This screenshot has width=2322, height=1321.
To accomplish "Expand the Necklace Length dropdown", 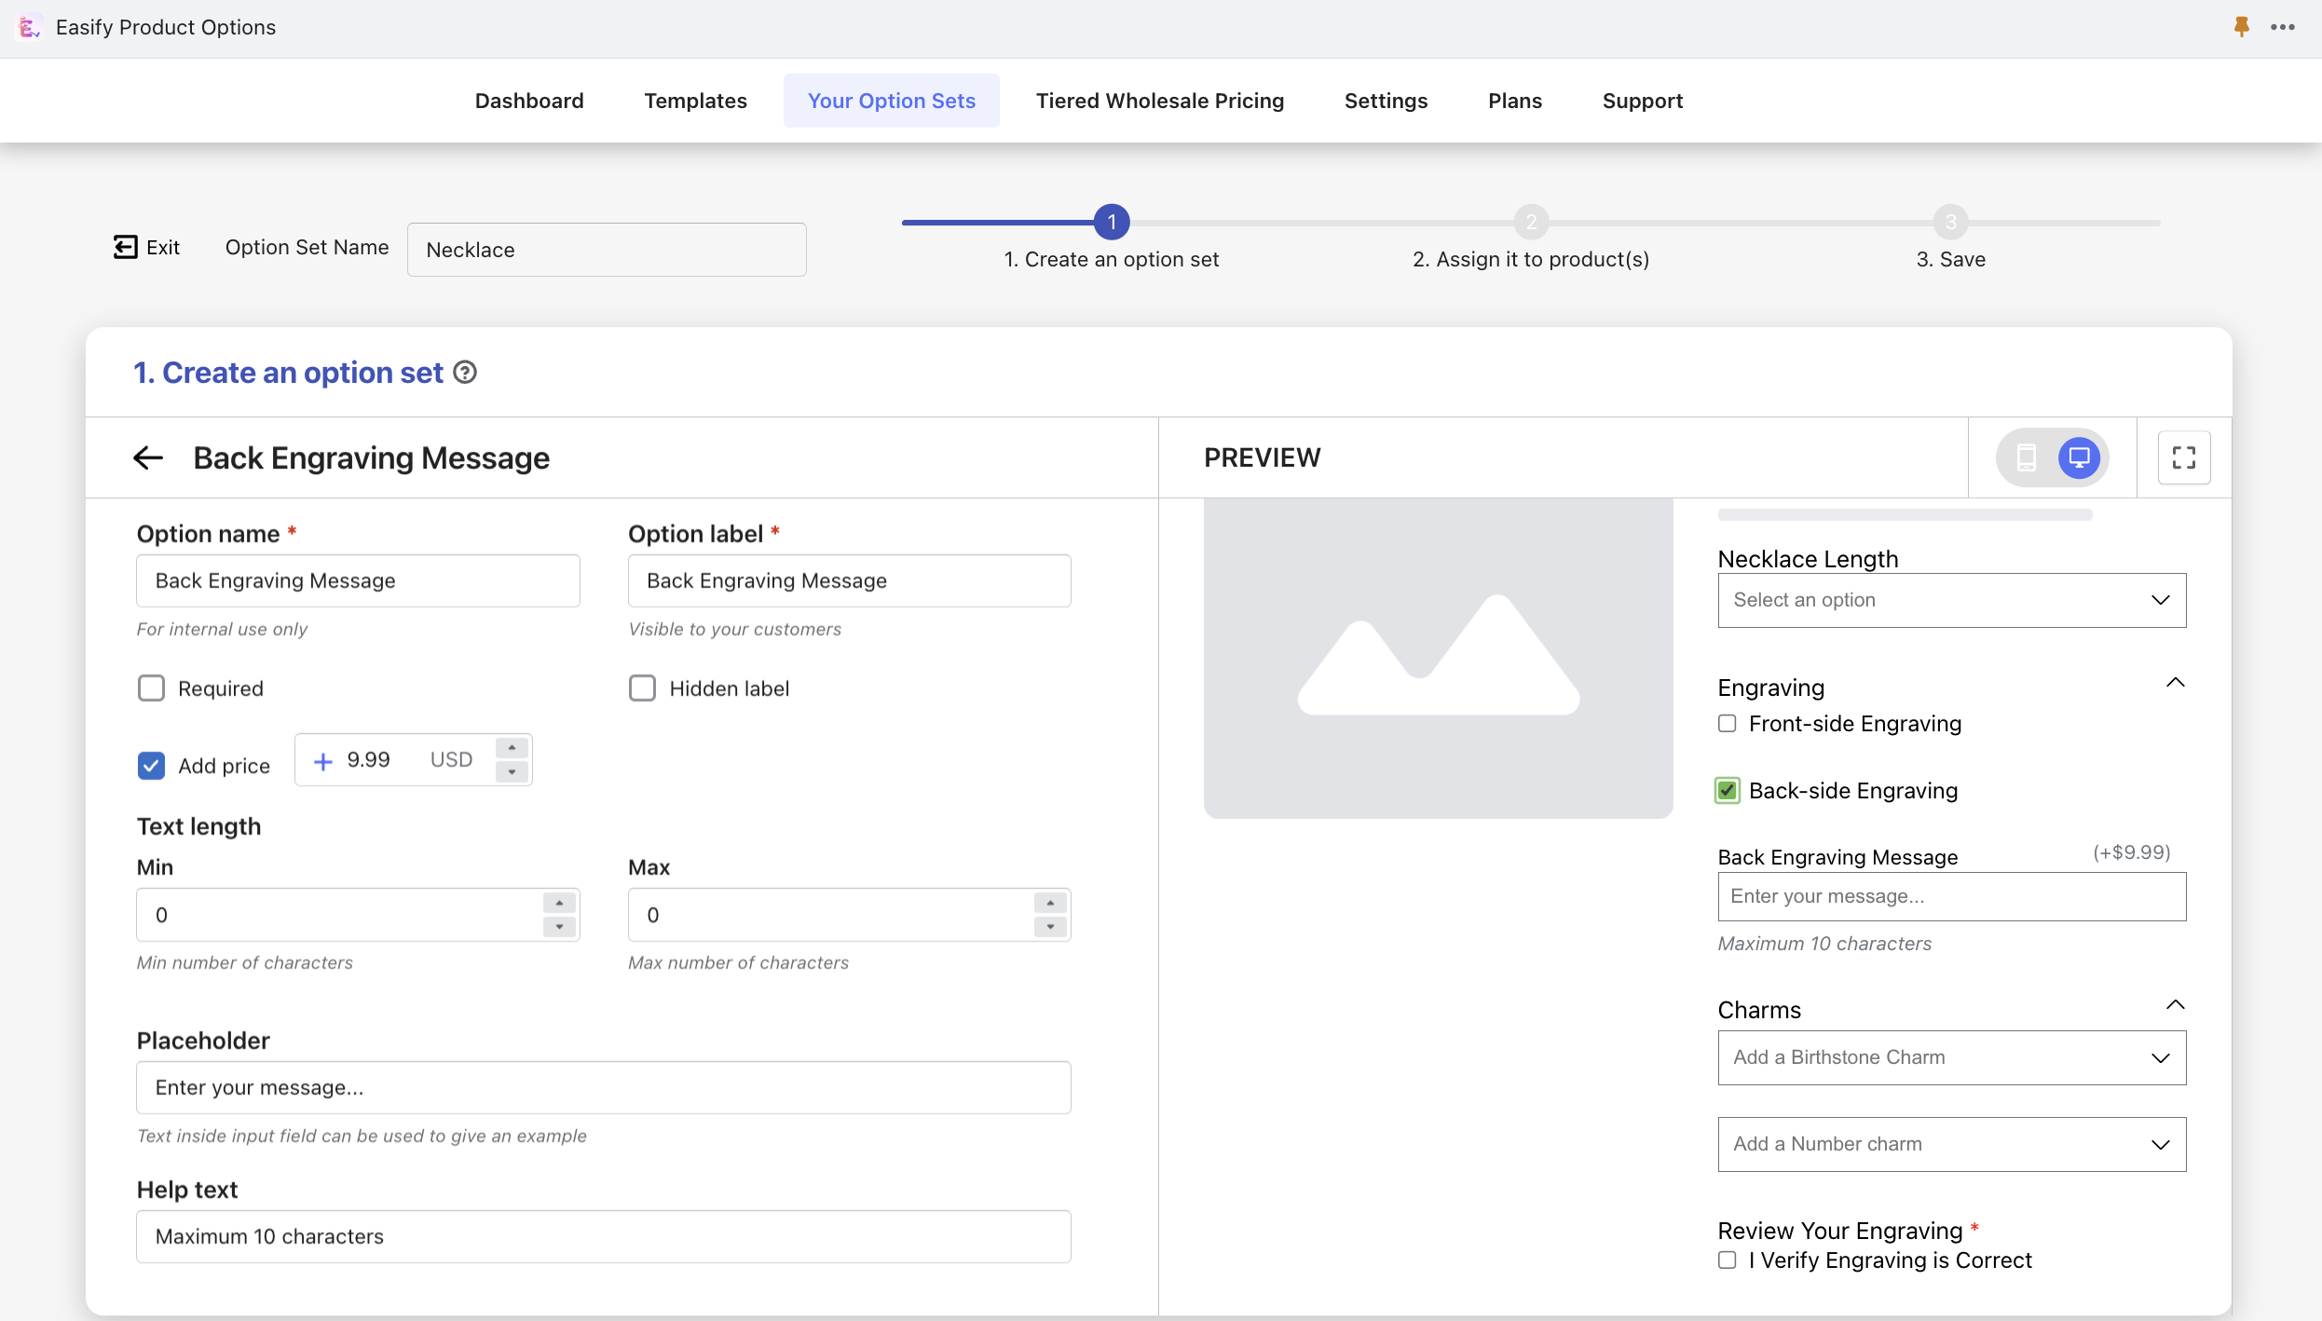I will coord(1952,600).
